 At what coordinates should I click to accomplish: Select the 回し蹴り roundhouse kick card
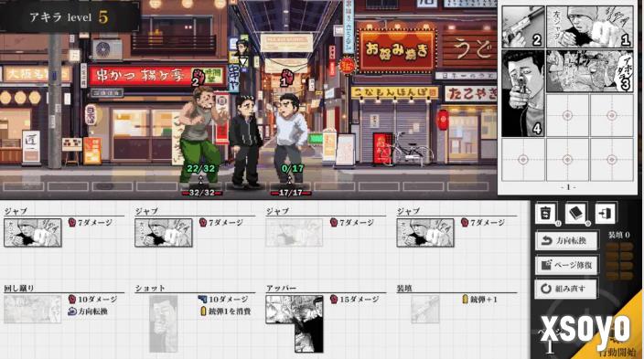click(x=32, y=309)
